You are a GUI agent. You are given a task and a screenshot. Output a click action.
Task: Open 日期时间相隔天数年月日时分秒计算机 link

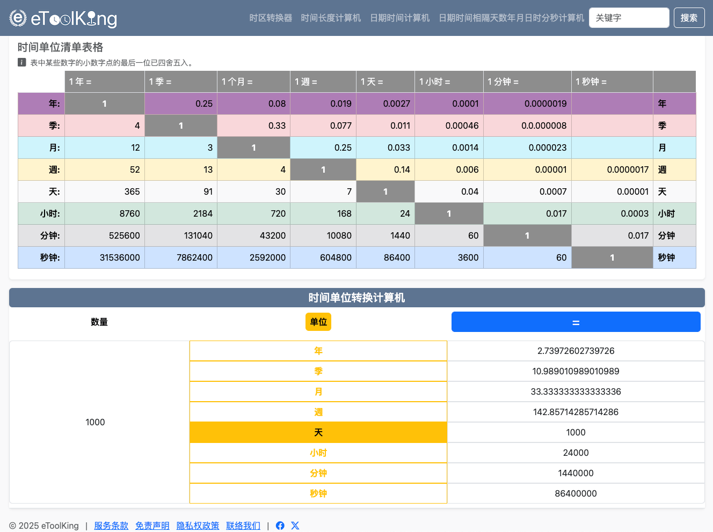pyautogui.click(x=511, y=18)
